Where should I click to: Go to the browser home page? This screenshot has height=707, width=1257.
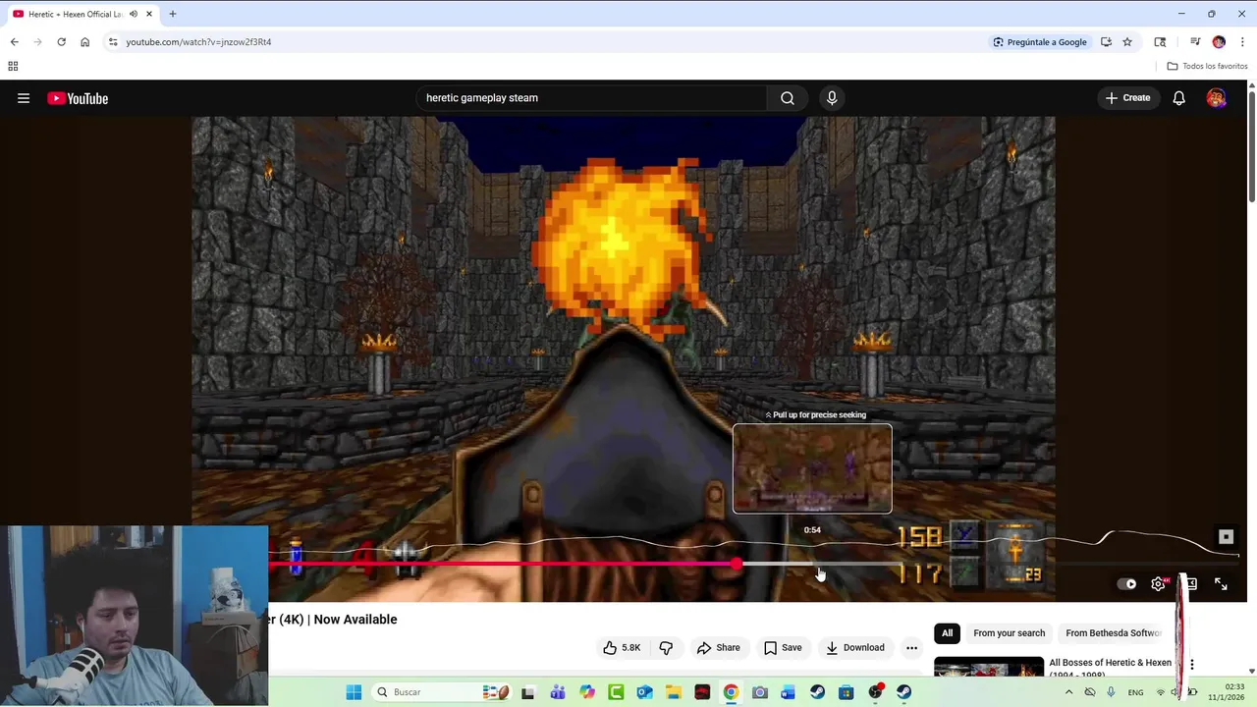pos(84,42)
